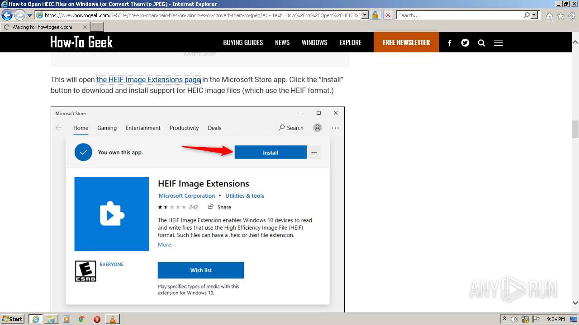
Task: Open the IE Tools gear icon
Action: [572, 16]
